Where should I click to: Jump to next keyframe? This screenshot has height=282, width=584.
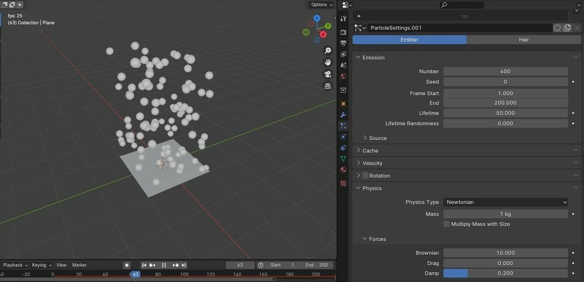[176, 265]
